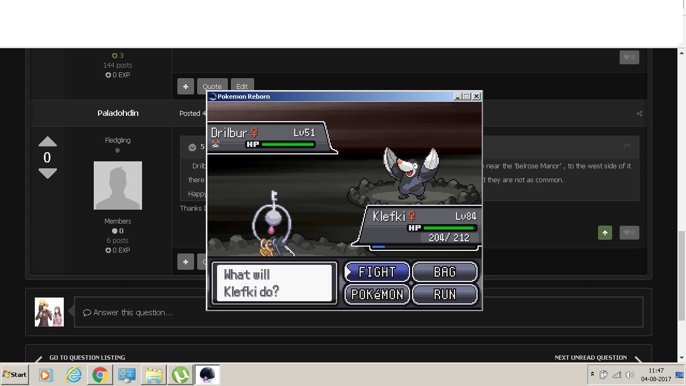Open network signal tray icon

click(617, 375)
